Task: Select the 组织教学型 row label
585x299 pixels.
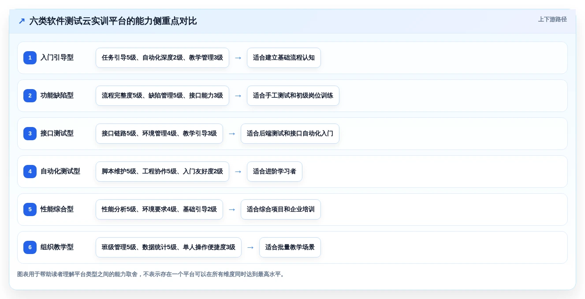Action: [57, 247]
